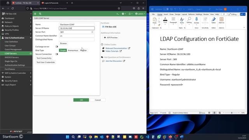Select Anonymous bind type
The width and height of the screenshot is (249, 140).
tap(73, 50)
